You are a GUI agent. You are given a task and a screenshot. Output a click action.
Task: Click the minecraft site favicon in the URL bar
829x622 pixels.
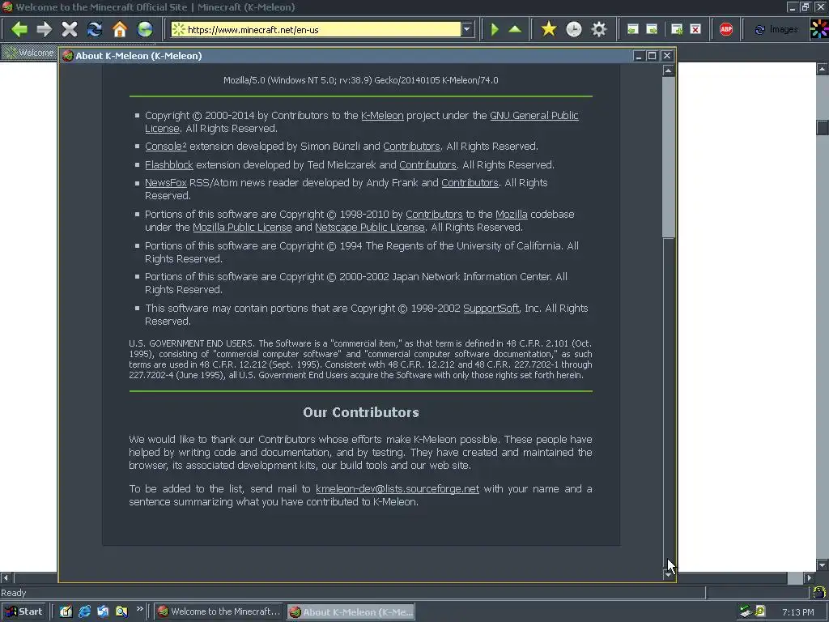tap(179, 30)
